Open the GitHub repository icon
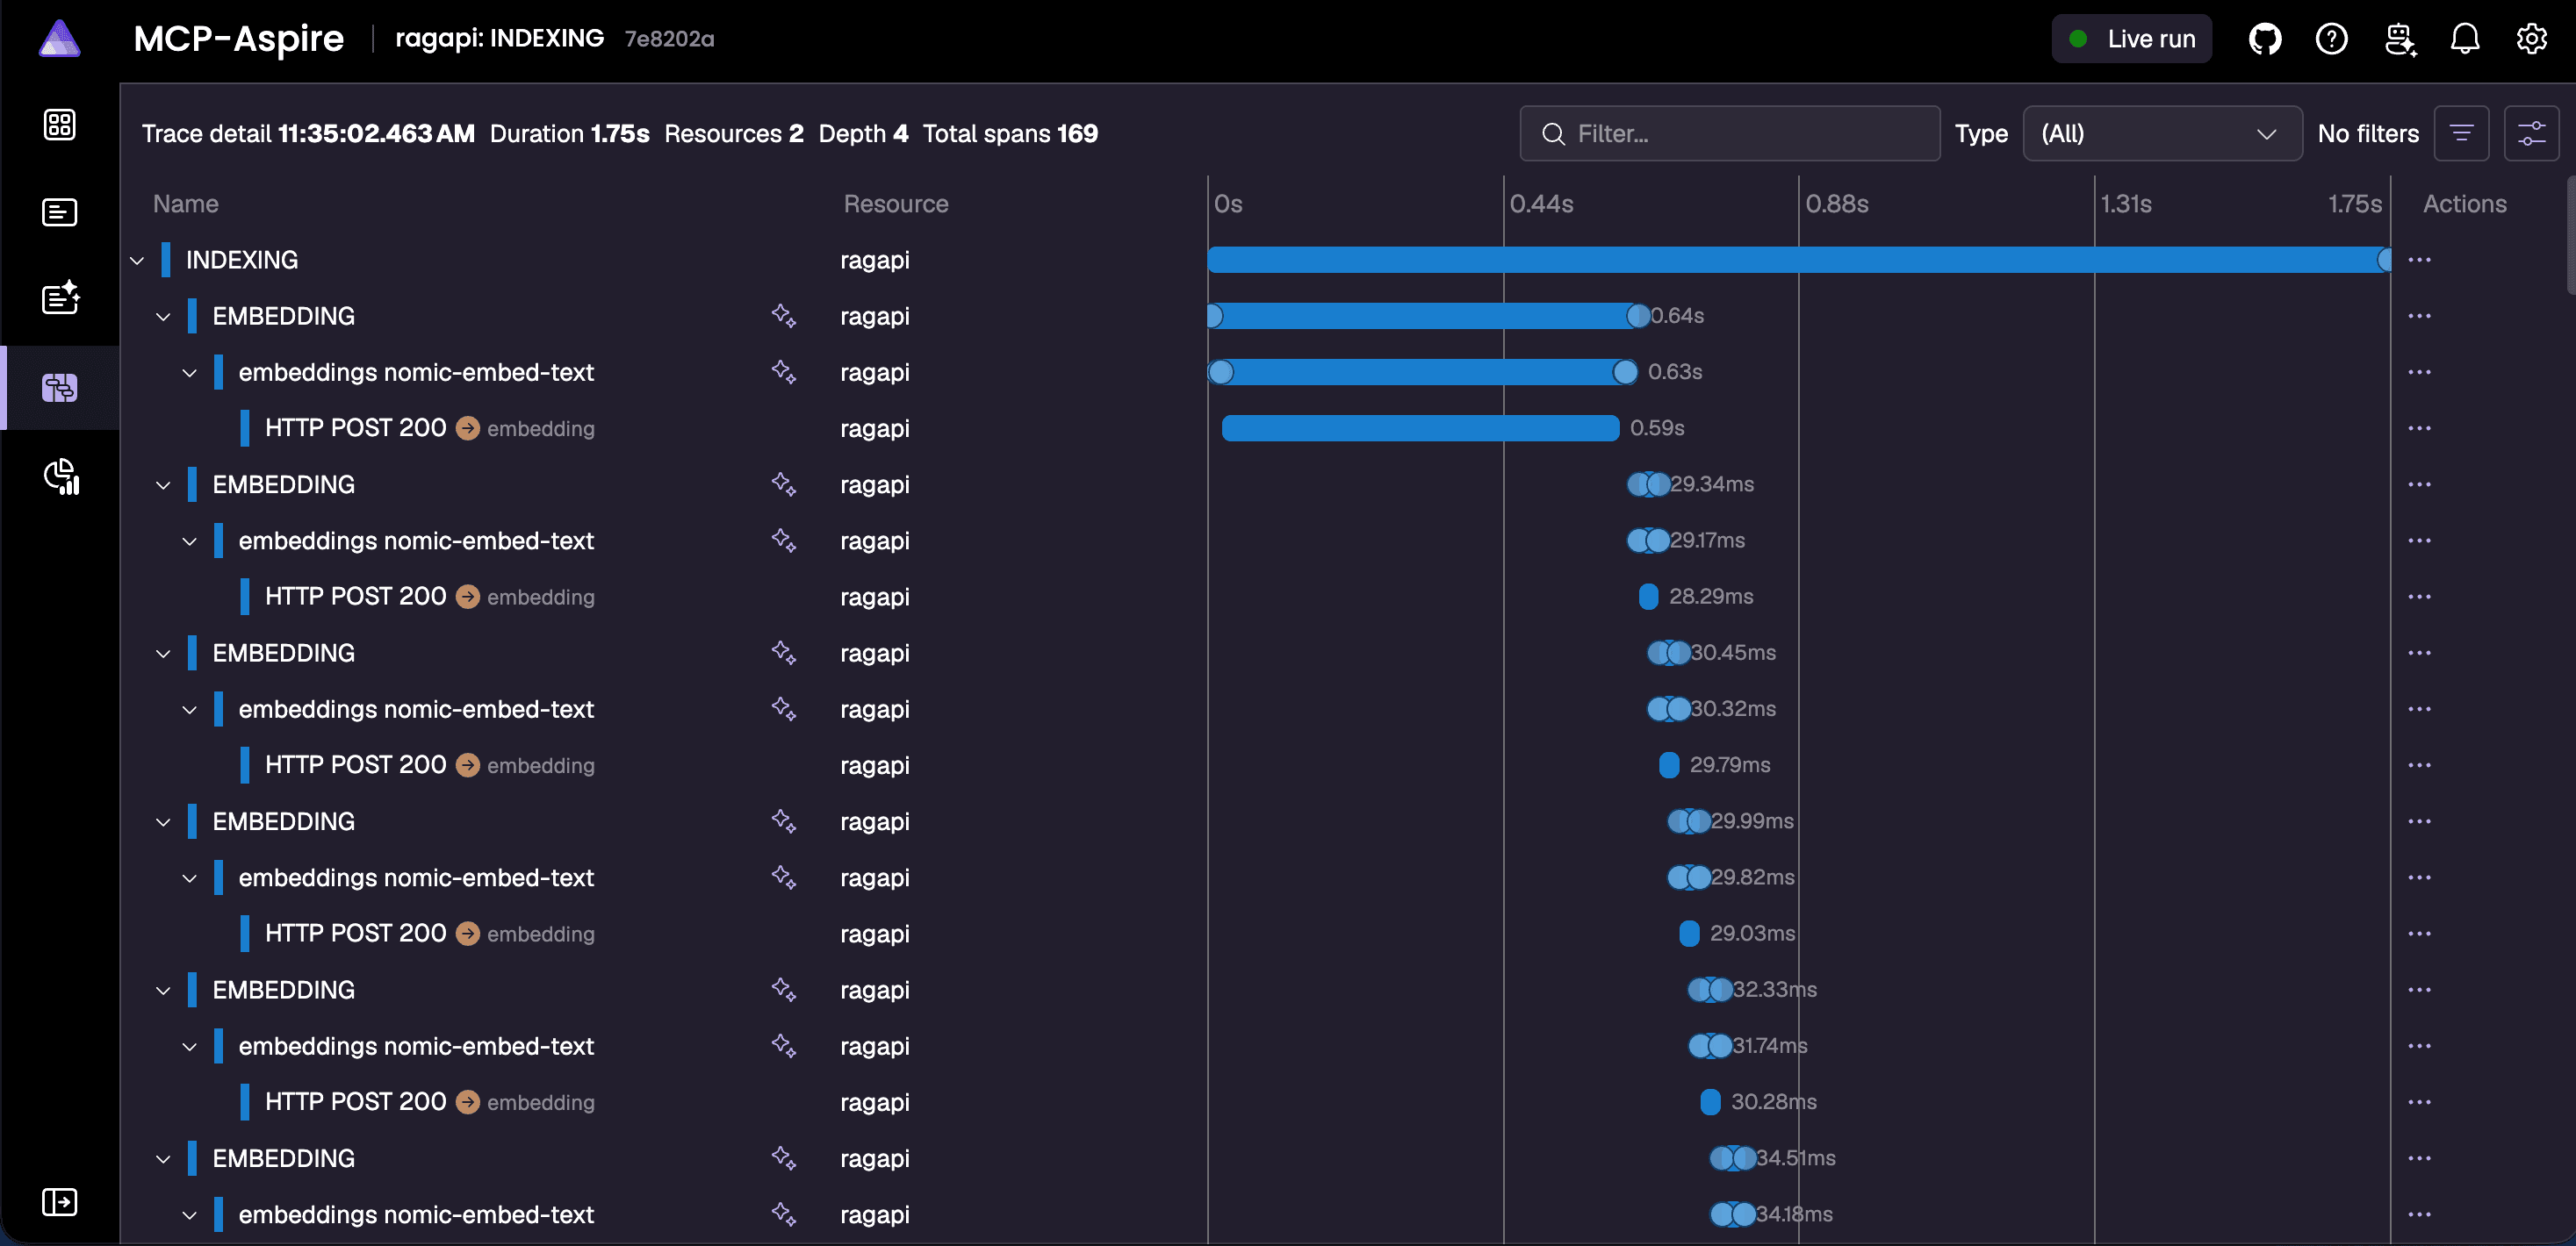The width and height of the screenshot is (2576, 1246). click(2264, 39)
